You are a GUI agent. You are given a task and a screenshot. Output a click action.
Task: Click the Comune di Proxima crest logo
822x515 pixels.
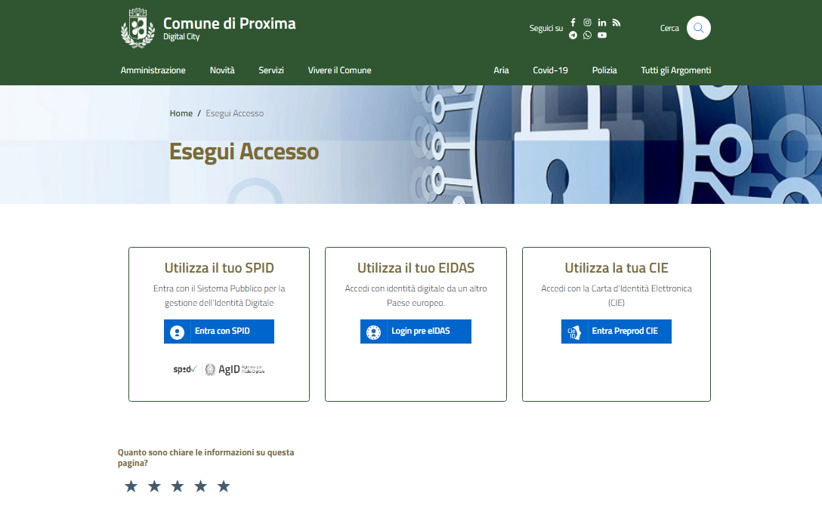tap(138, 28)
